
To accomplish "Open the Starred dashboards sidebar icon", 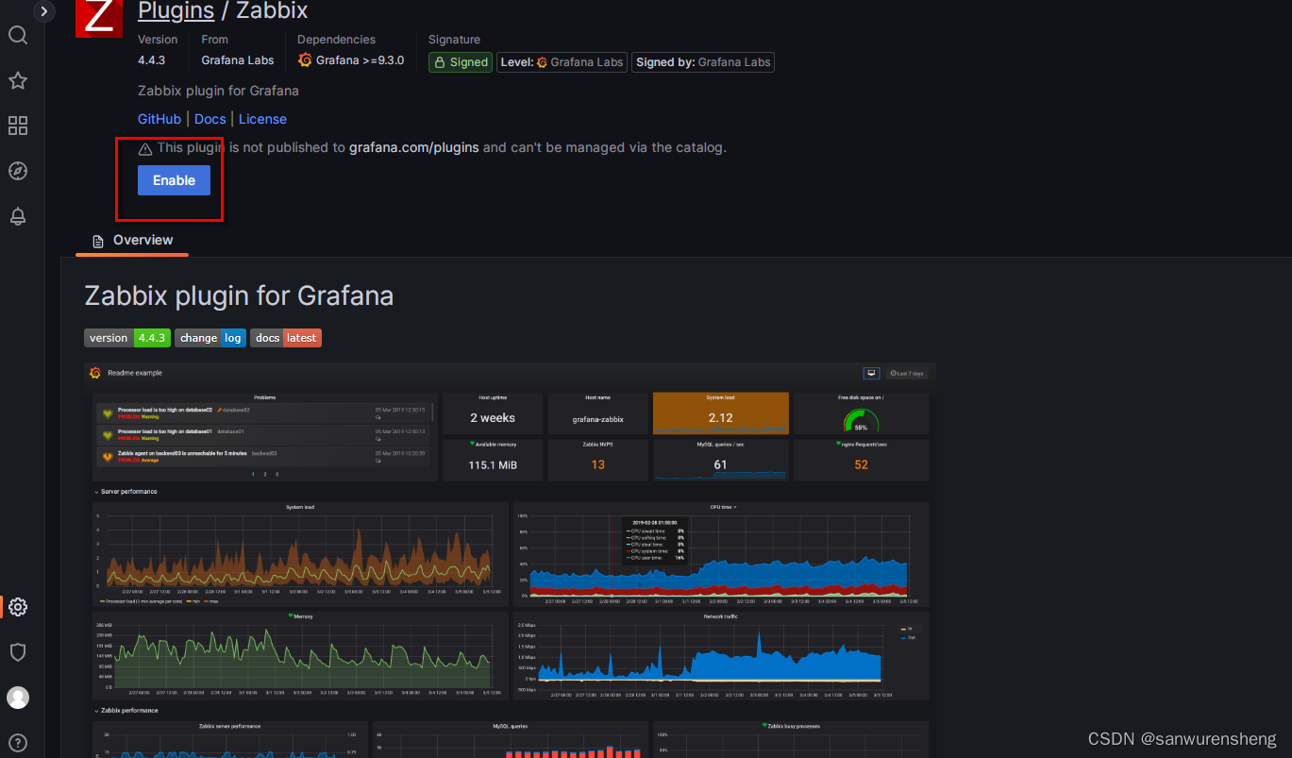I will pyautogui.click(x=17, y=80).
